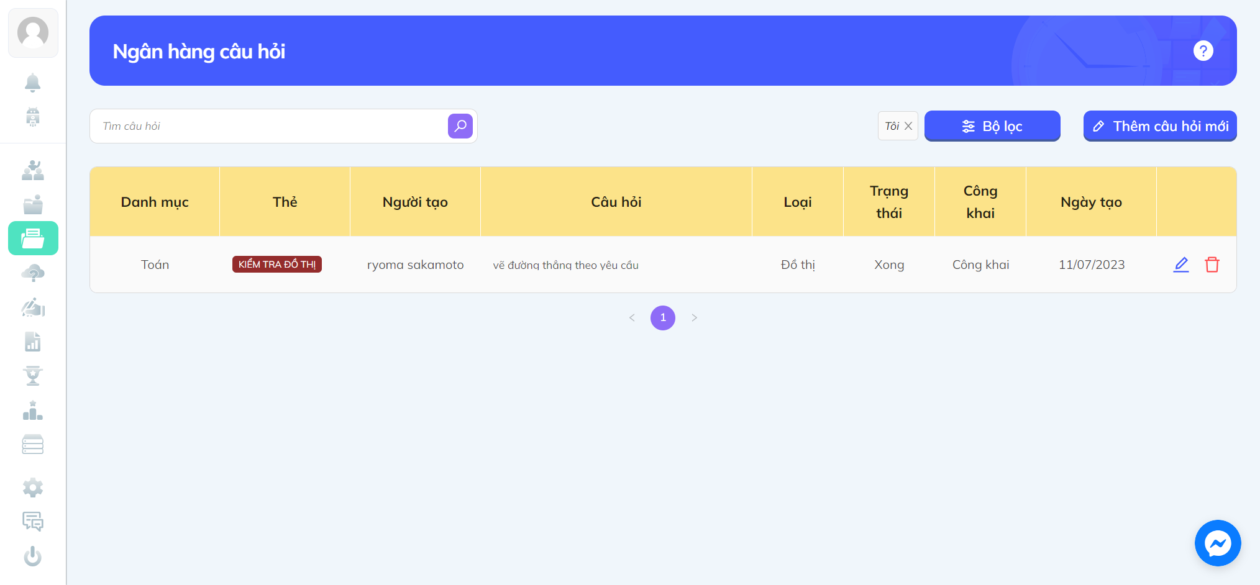
Task: Click question 'vẽ đường thẳng theo yêu cầu'
Action: [x=566, y=265]
